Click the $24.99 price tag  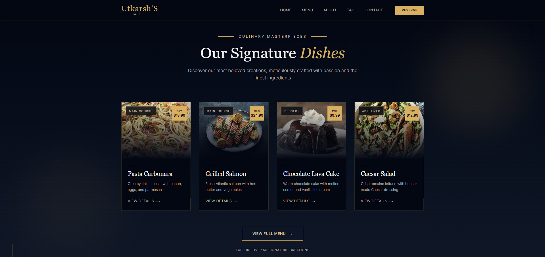tap(257, 113)
